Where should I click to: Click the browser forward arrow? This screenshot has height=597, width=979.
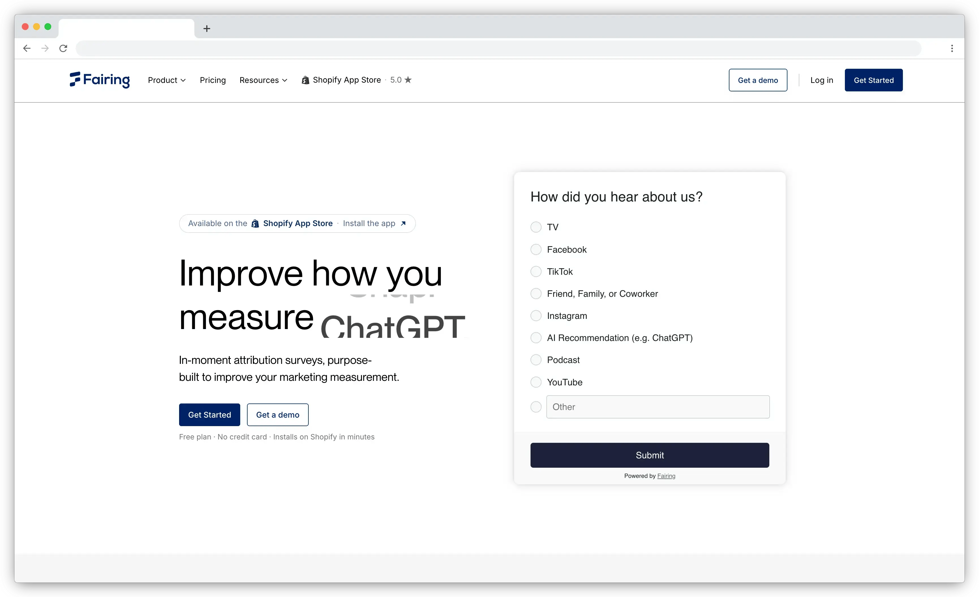pos(45,48)
